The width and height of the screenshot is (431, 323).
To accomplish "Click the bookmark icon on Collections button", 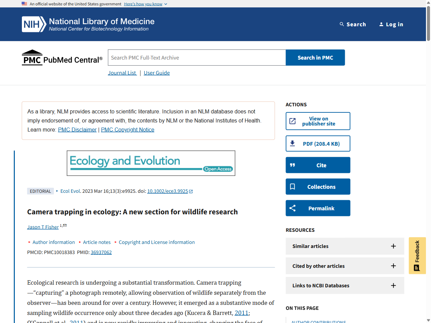I will tap(292, 186).
